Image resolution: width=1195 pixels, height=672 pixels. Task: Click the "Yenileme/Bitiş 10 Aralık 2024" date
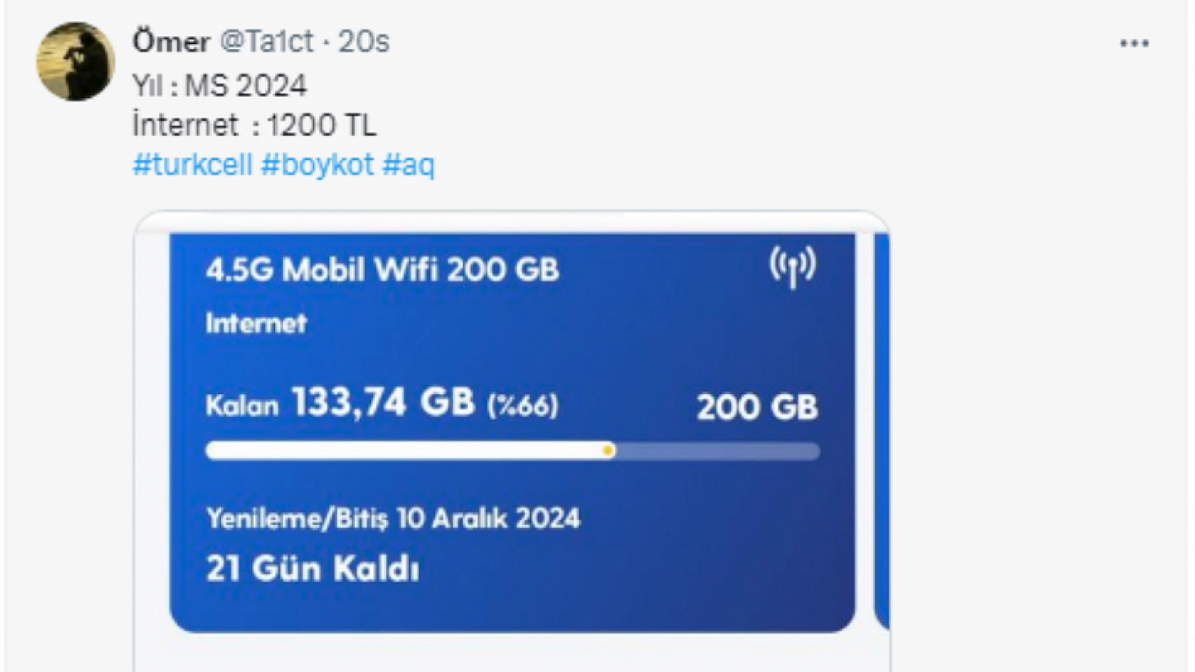(x=393, y=519)
